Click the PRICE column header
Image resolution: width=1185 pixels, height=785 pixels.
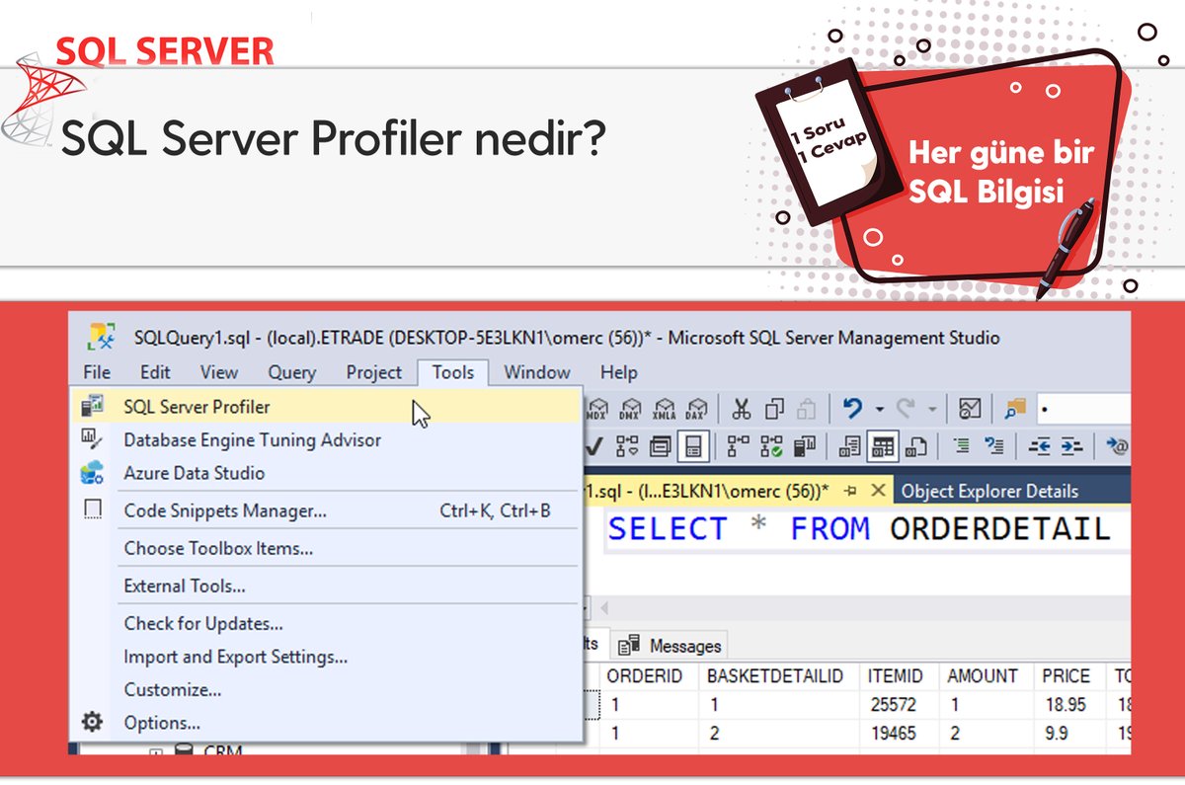[x=1069, y=676]
